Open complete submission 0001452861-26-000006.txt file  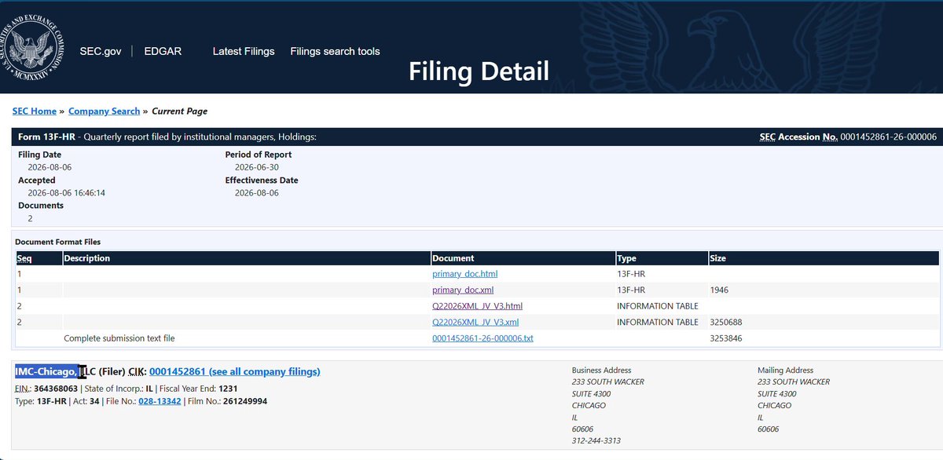coord(483,338)
